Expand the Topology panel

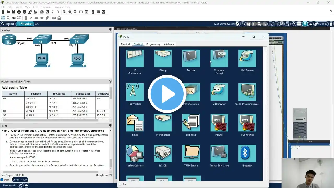pos(110,30)
